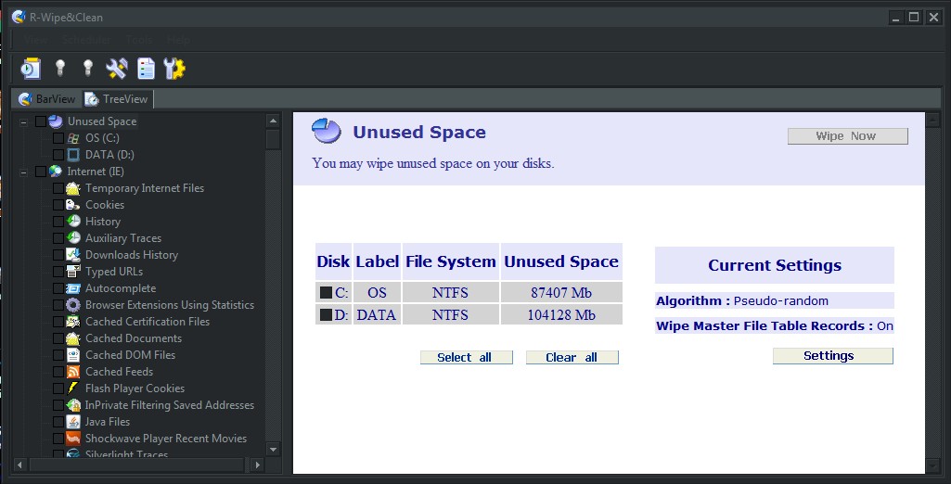Click the first lightbulb toolbar icon

[59, 68]
